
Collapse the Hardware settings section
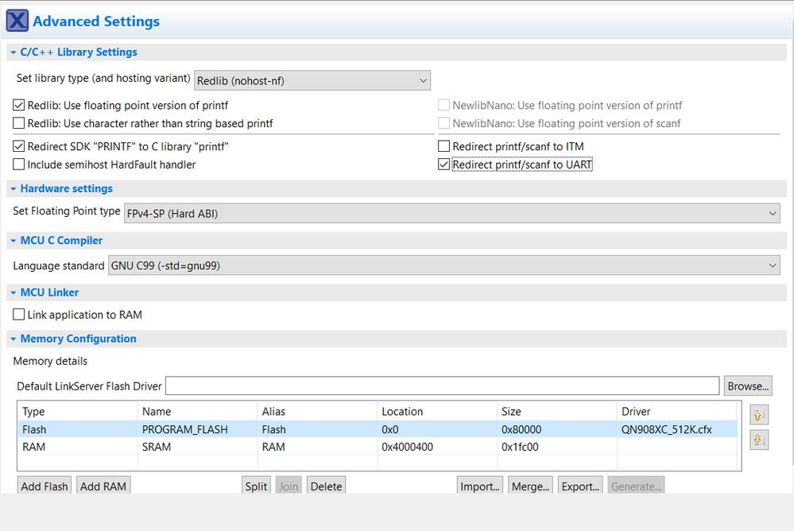coord(14,189)
